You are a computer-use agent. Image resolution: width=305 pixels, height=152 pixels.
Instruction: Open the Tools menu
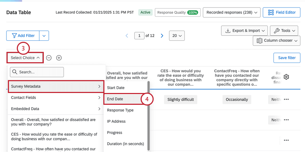285,31
